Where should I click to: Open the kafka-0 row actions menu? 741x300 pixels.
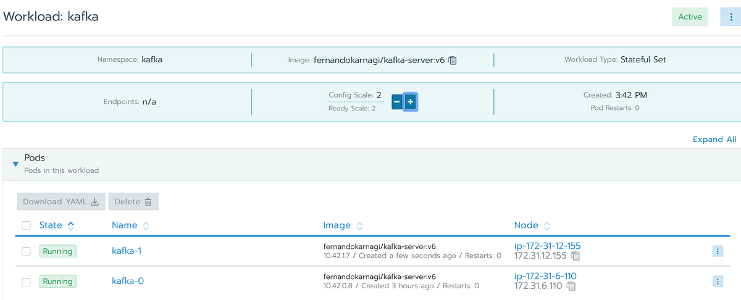718,281
